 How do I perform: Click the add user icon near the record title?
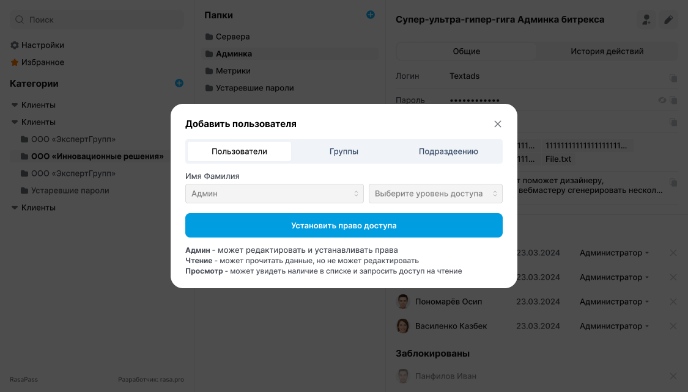pyautogui.click(x=646, y=20)
